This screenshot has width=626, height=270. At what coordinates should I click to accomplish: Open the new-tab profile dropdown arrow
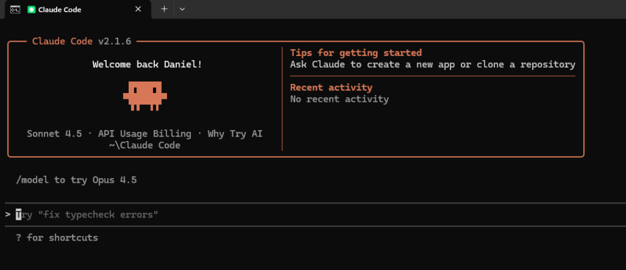pos(182,9)
